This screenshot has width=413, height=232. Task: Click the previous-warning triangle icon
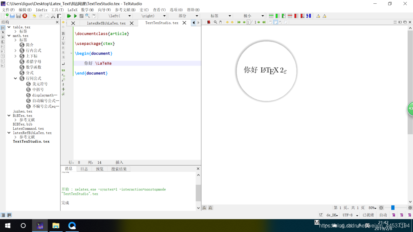[318, 16]
